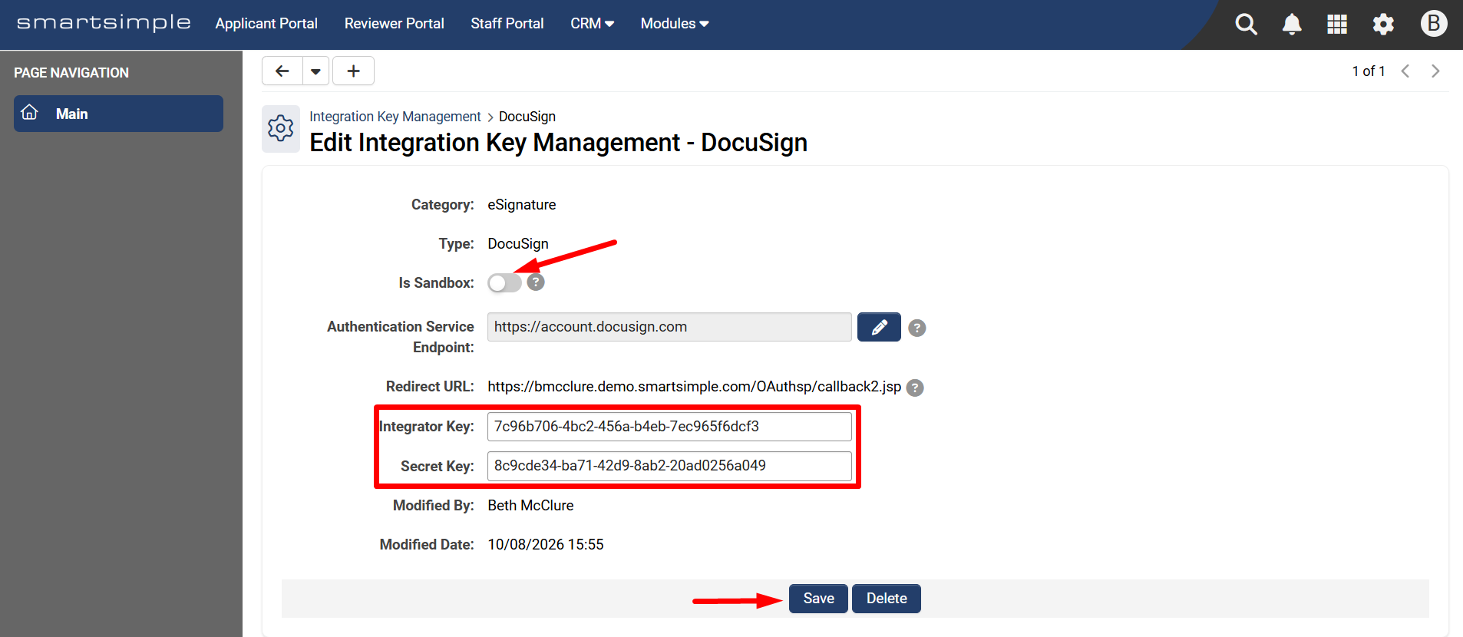Image resolution: width=1463 pixels, height=637 pixels.
Task: Click the home icon beside Main
Action: [x=30, y=113]
